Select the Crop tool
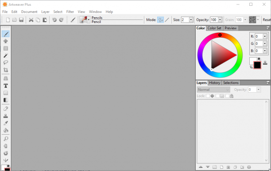Image resolution: width=271 pixels, height=171 pixels. pos(6,70)
